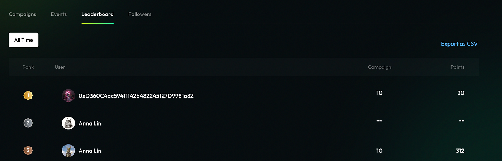Image resolution: width=502 pixels, height=161 pixels.
Task: Open the Events tab
Action: [58, 14]
